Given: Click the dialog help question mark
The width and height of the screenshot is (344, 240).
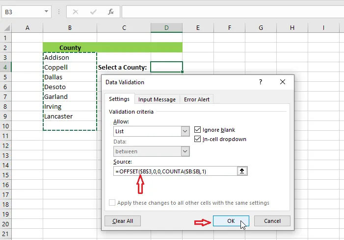Looking at the screenshot, I should pyautogui.click(x=261, y=82).
